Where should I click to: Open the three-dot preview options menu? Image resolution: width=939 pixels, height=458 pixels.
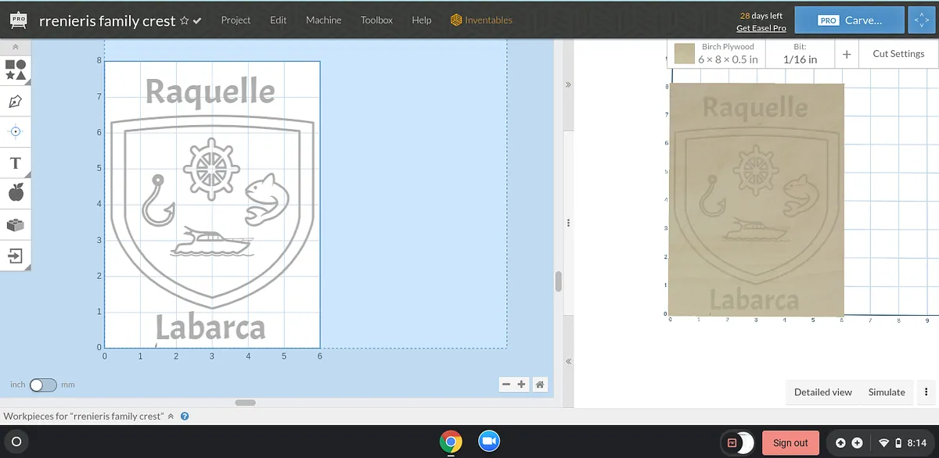(926, 392)
